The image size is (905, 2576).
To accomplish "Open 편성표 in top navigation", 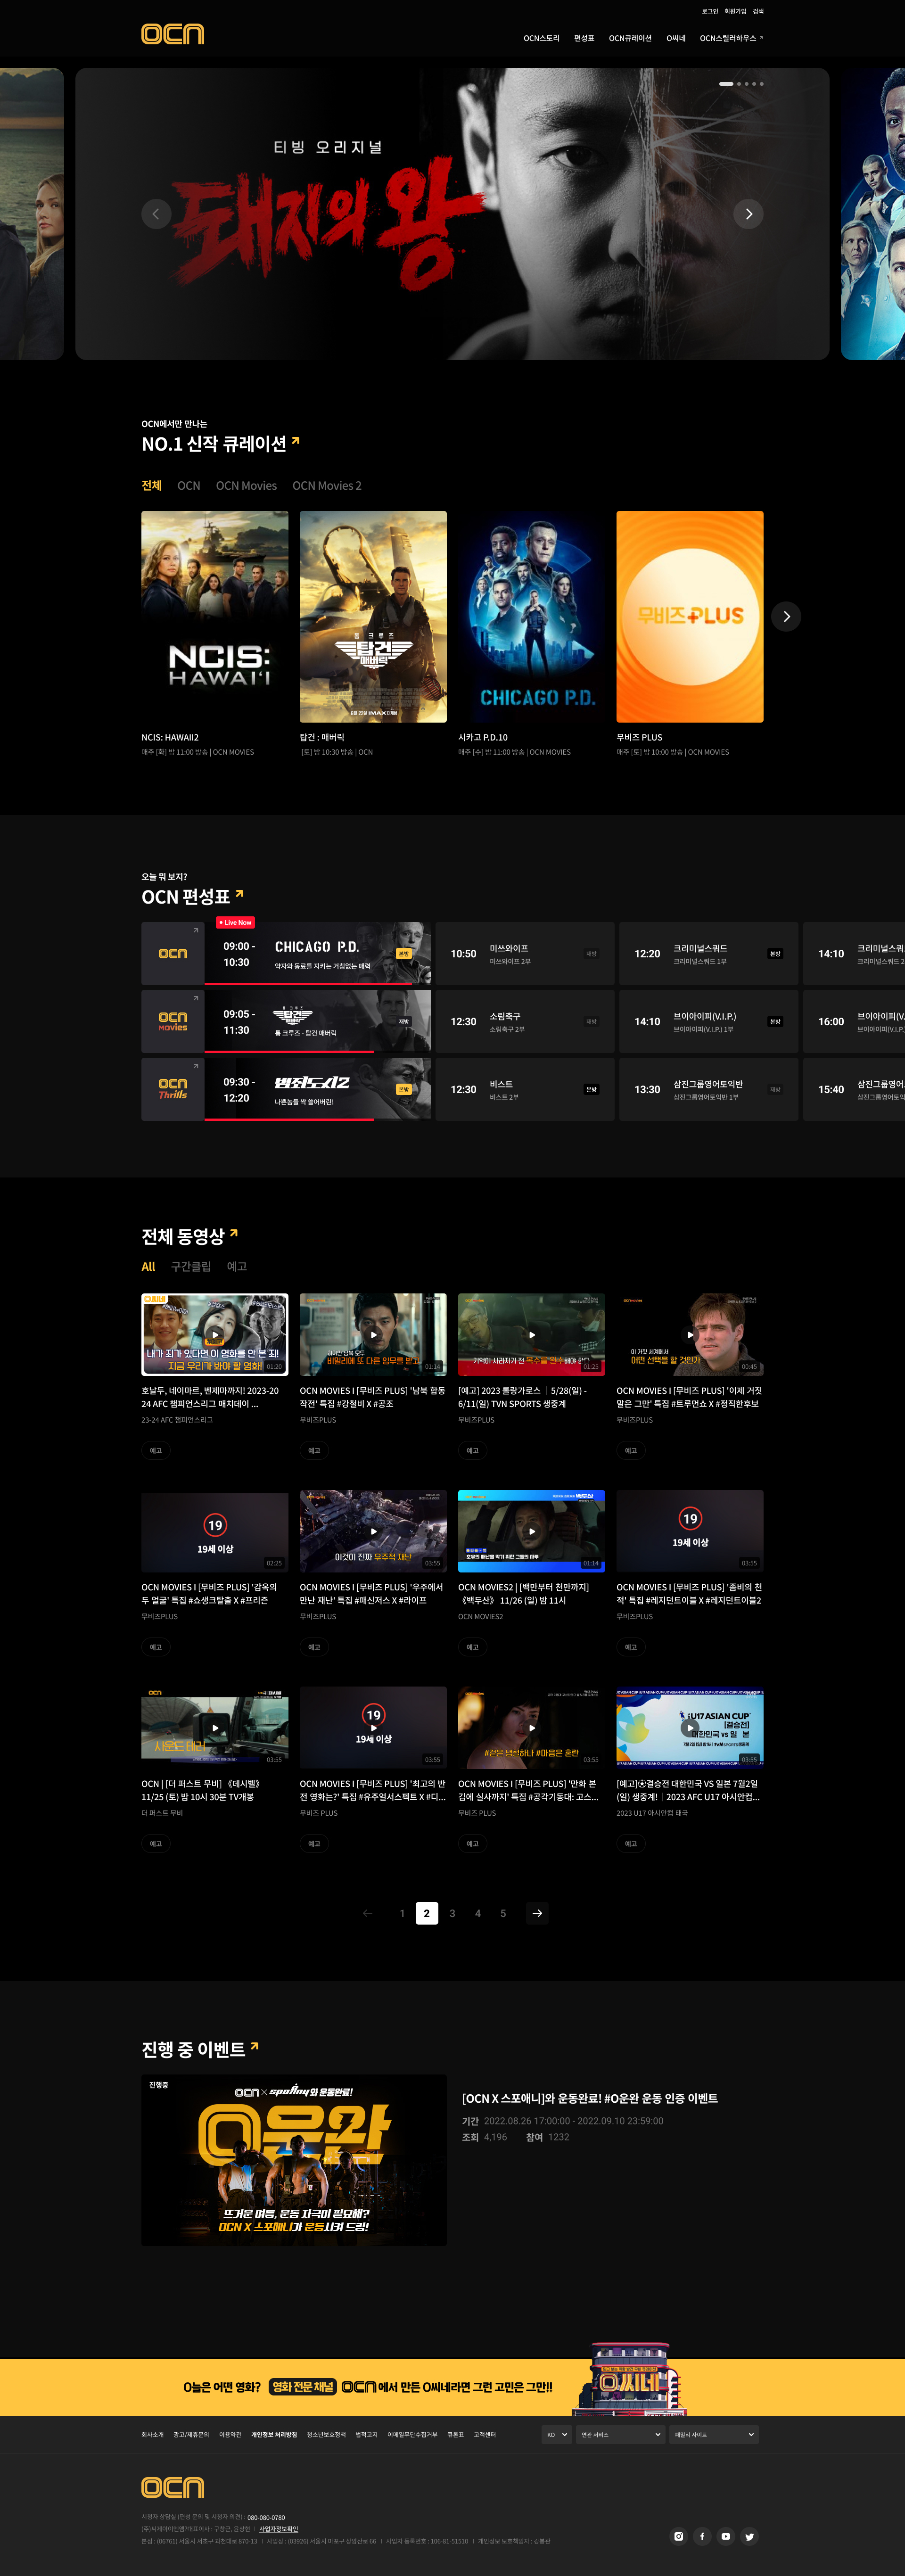I will [x=584, y=38].
